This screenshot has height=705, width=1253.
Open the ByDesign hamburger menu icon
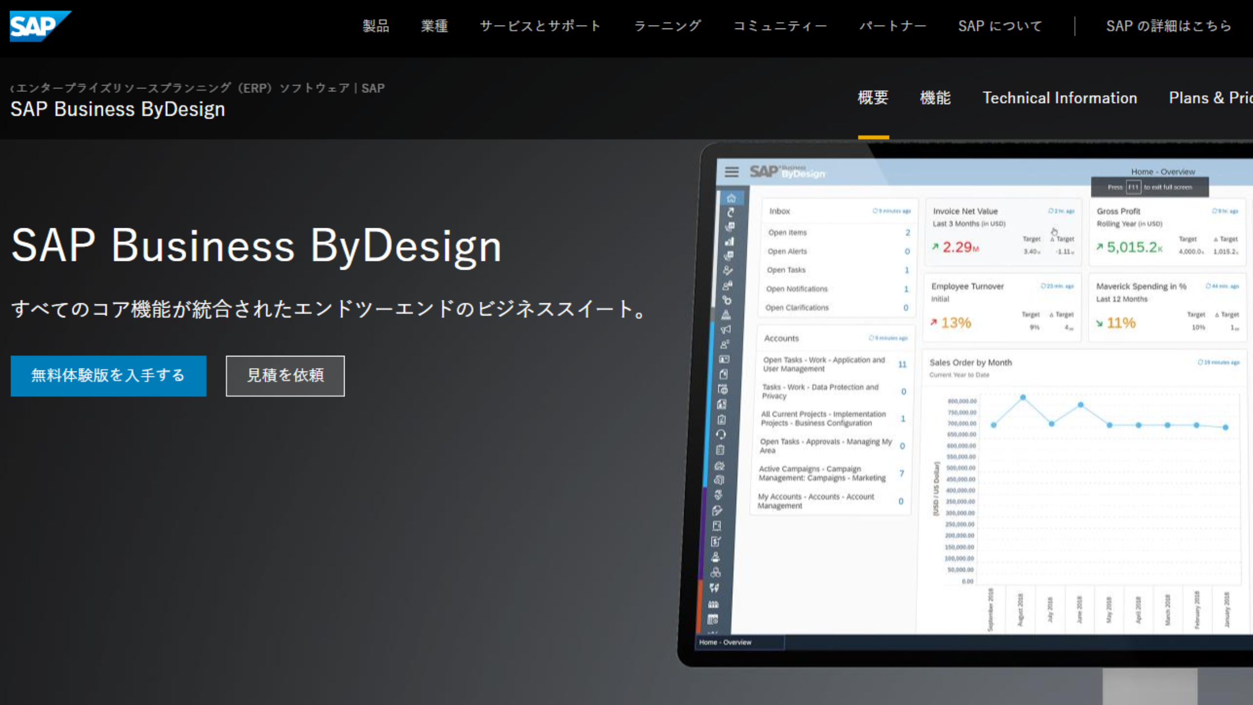click(732, 172)
